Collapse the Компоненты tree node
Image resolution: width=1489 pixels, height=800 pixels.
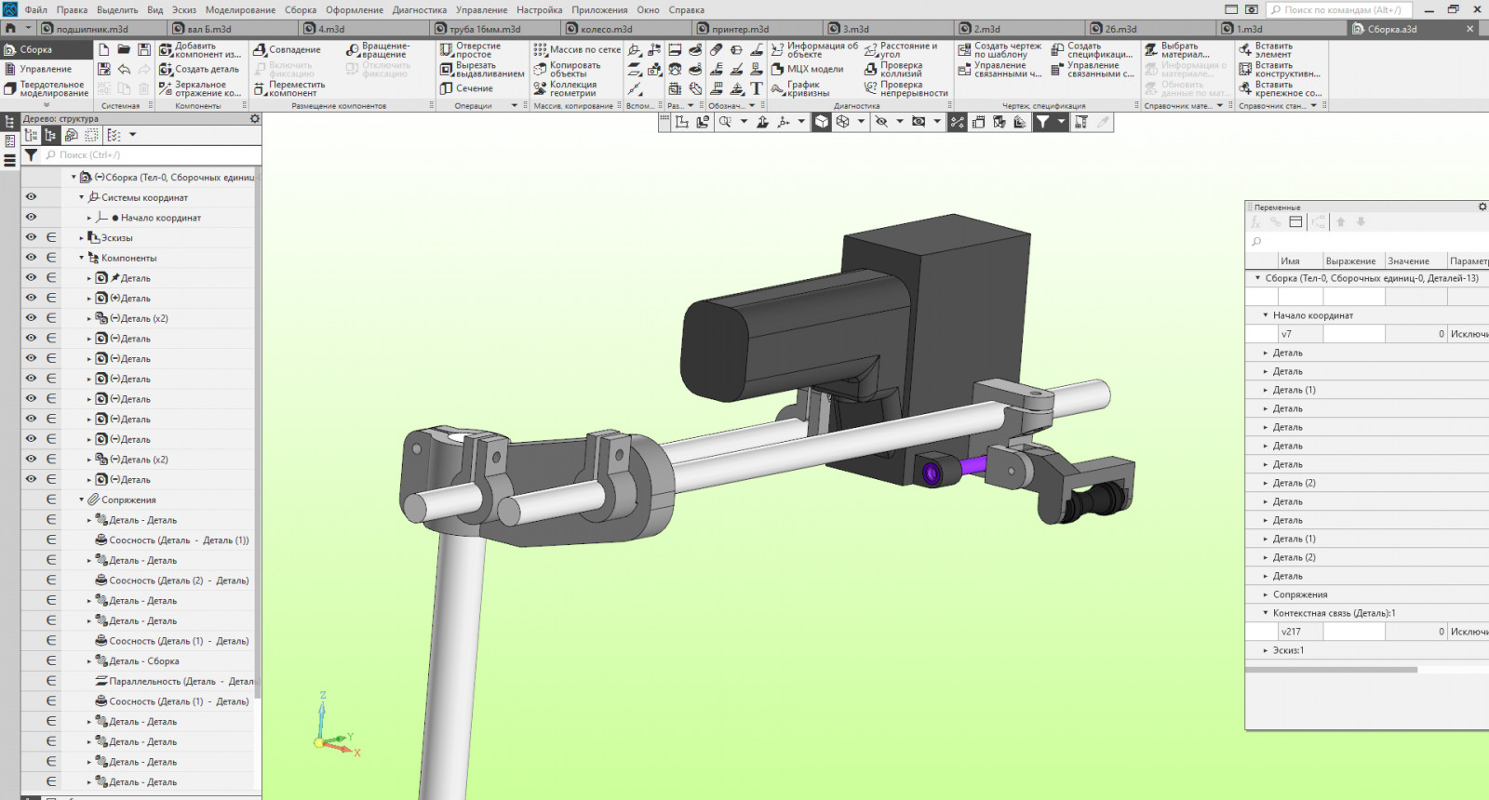click(x=82, y=258)
